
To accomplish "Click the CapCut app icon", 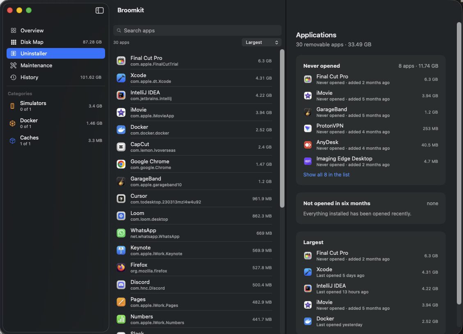I will (x=121, y=147).
